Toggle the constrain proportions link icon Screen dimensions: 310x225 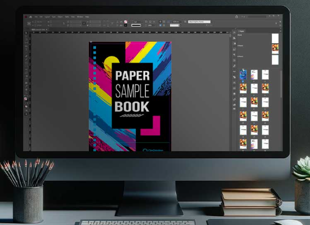click(84, 24)
